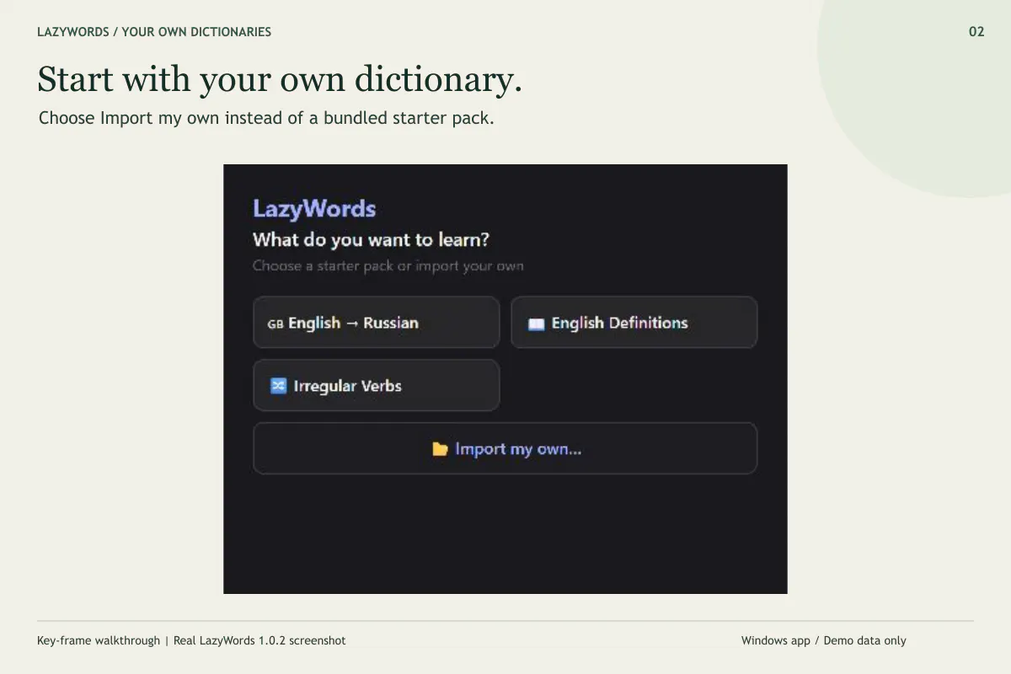Click the 'Start with your own dictionary.' slide title
Screen dimensions: 1011x674
pyautogui.click(x=280, y=79)
